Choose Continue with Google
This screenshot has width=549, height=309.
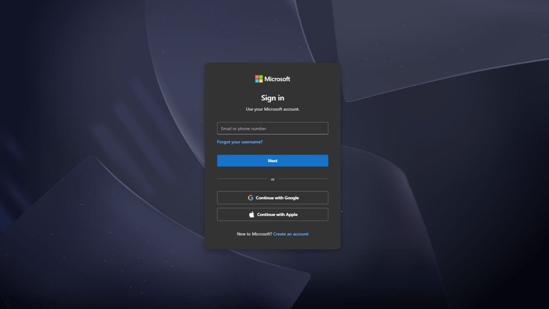(x=273, y=198)
